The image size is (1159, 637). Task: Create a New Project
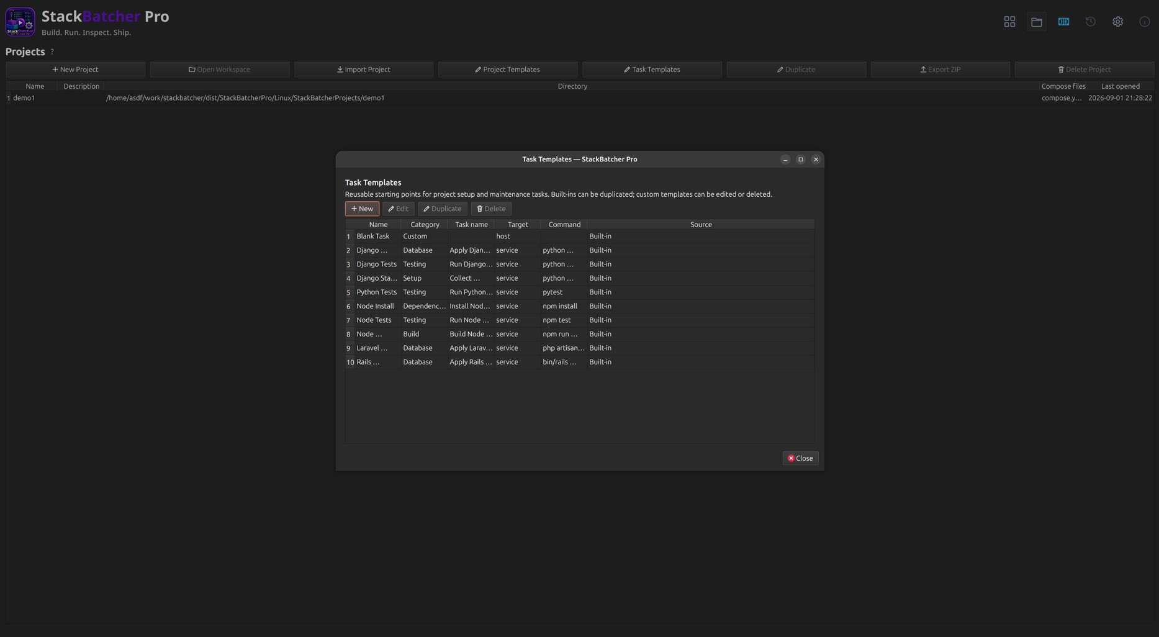point(75,70)
